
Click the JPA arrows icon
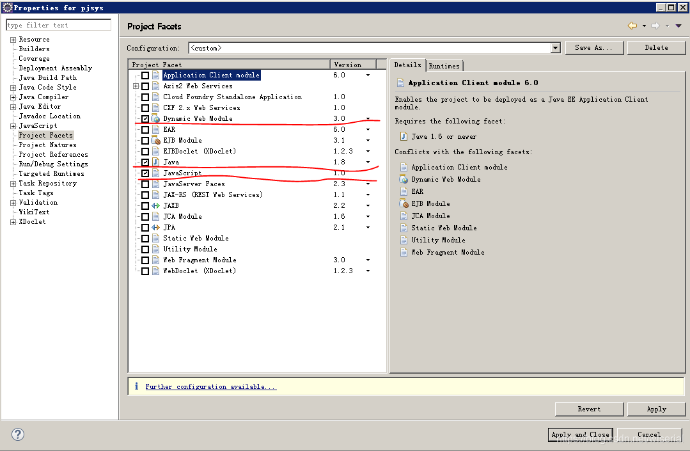(155, 228)
